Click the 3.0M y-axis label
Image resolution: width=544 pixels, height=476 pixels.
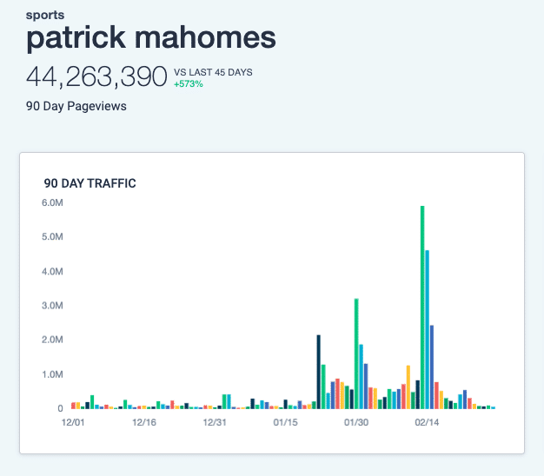52,306
